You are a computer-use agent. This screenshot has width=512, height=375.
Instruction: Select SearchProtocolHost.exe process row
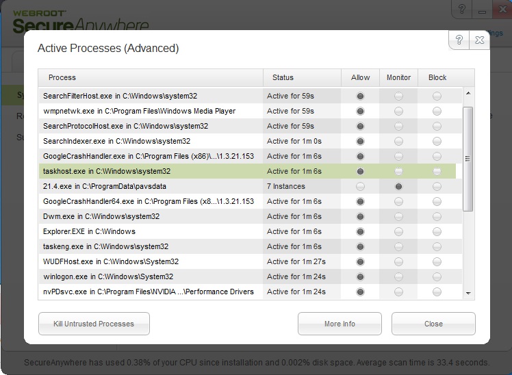click(251, 126)
